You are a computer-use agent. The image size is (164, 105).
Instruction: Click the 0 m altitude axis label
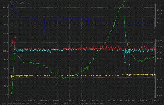pyautogui.click(x=7, y=95)
